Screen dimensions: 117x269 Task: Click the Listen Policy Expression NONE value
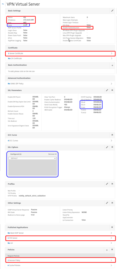click(x=84, y=212)
